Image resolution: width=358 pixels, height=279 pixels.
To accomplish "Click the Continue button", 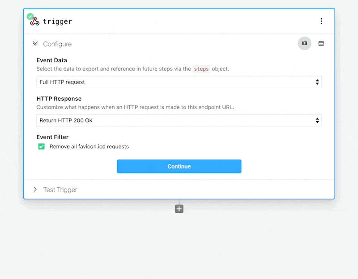I will [179, 166].
